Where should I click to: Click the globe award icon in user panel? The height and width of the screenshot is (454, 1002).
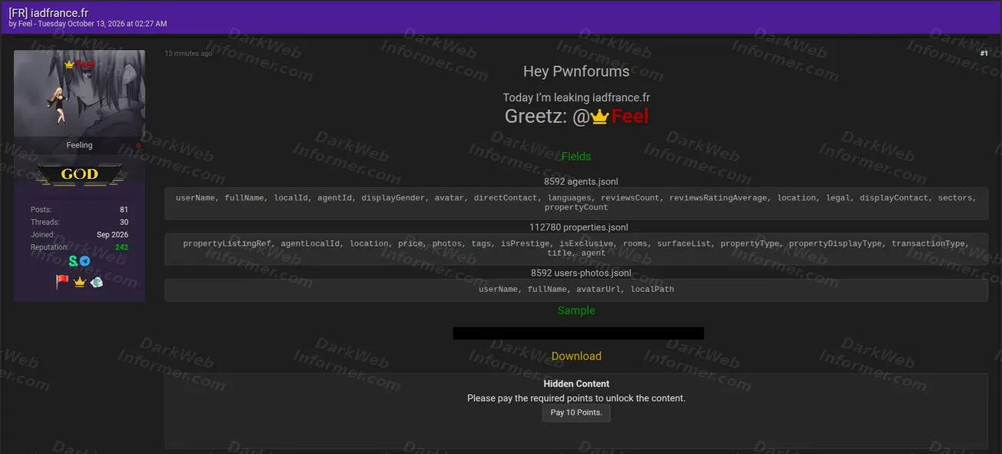coord(96,282)
